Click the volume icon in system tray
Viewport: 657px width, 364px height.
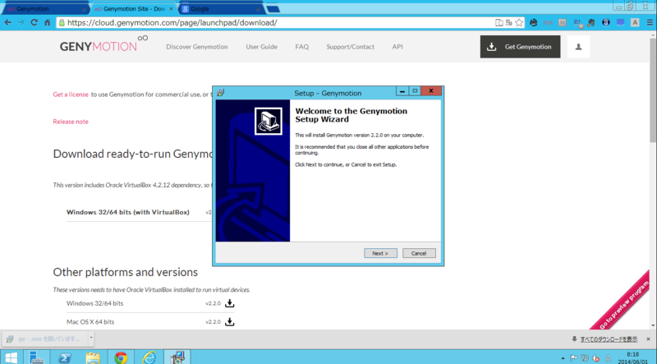595,358
